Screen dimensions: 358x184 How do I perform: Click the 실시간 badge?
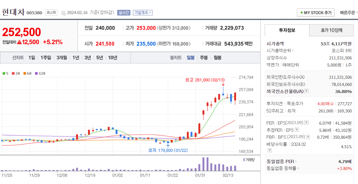(124, 13)
